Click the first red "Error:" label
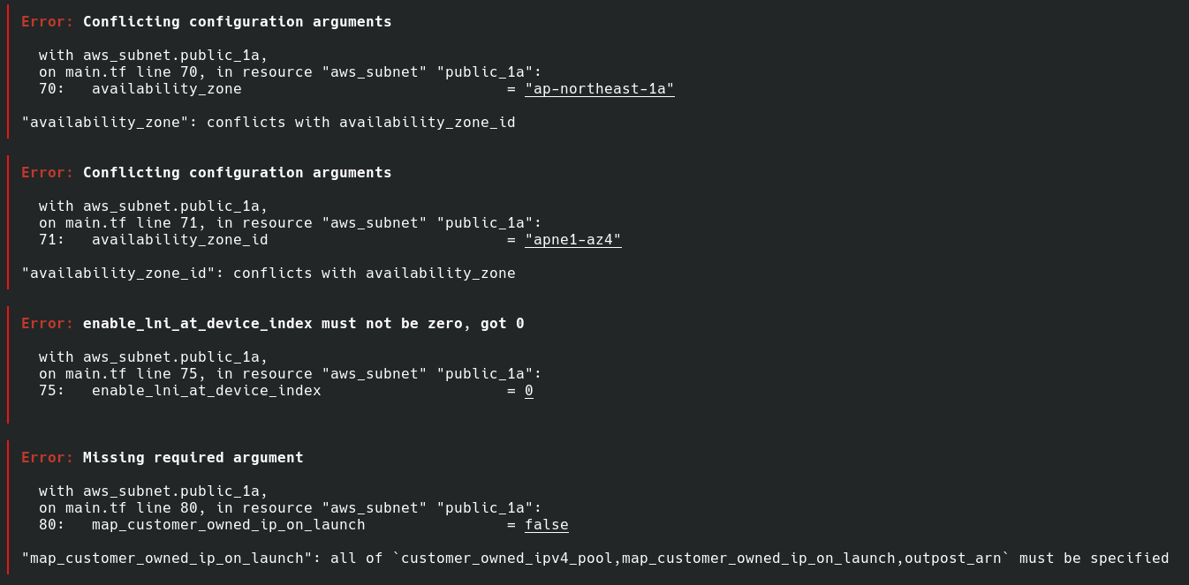Screen dimensions: 1189x585 point(48,21)
